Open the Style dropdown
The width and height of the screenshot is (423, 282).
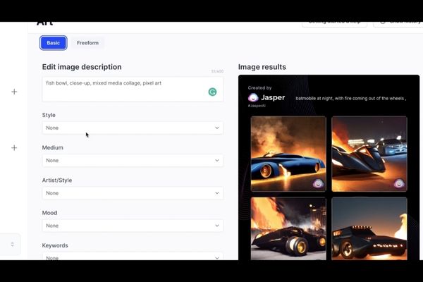coord(133,128)
